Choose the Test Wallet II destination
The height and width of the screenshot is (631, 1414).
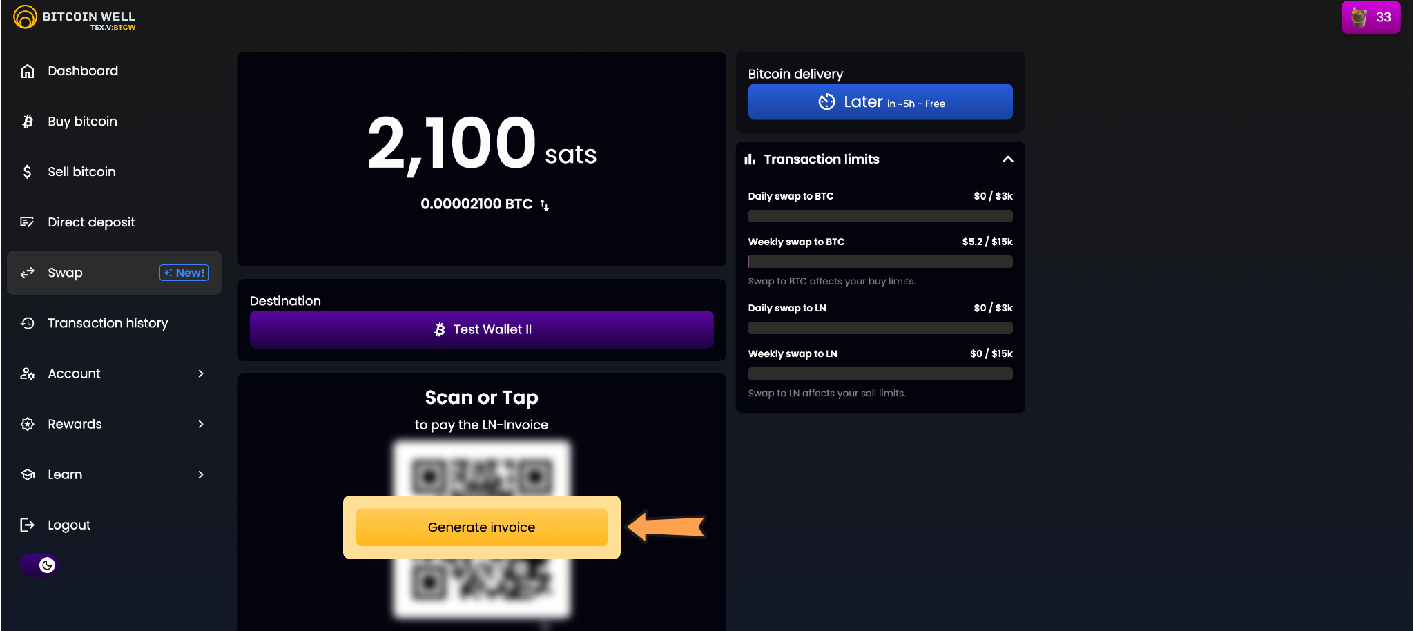481,330
